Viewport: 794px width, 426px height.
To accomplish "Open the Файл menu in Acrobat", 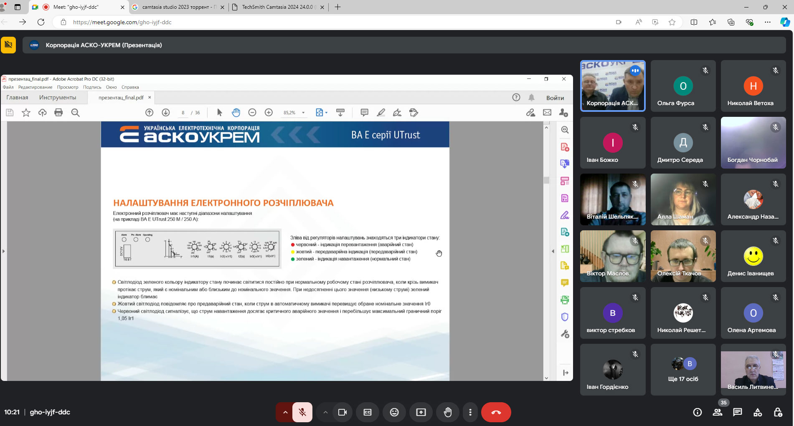I will [8, 87].
